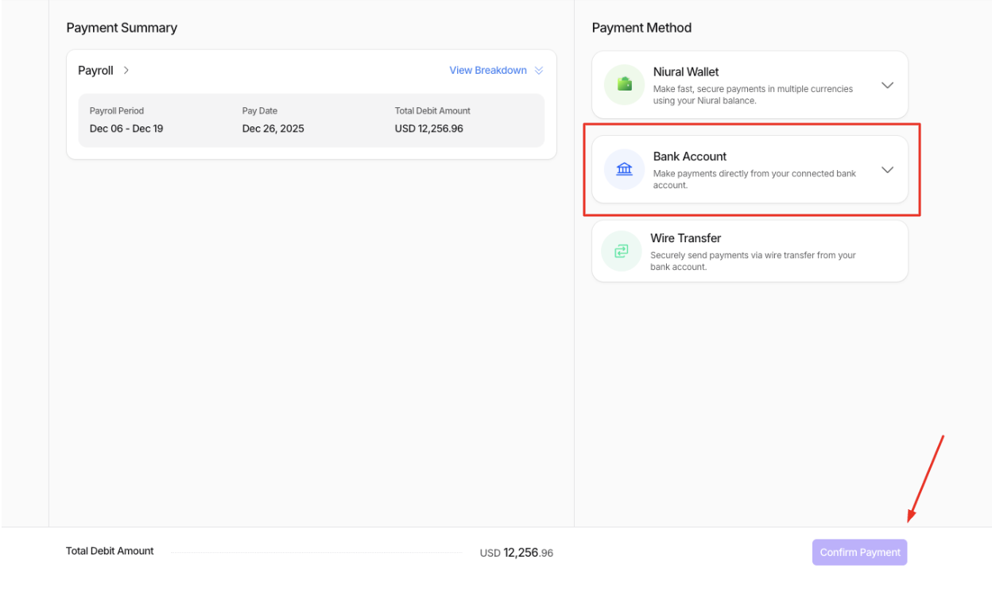Viewport: 992px width, 591px height.
Task: Click the Wire Transfer description text
Action: [x=752, y=261]
